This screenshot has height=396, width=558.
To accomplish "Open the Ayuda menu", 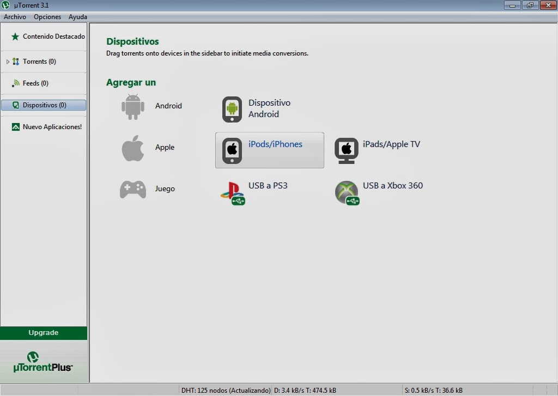I will tap(78, 17).
